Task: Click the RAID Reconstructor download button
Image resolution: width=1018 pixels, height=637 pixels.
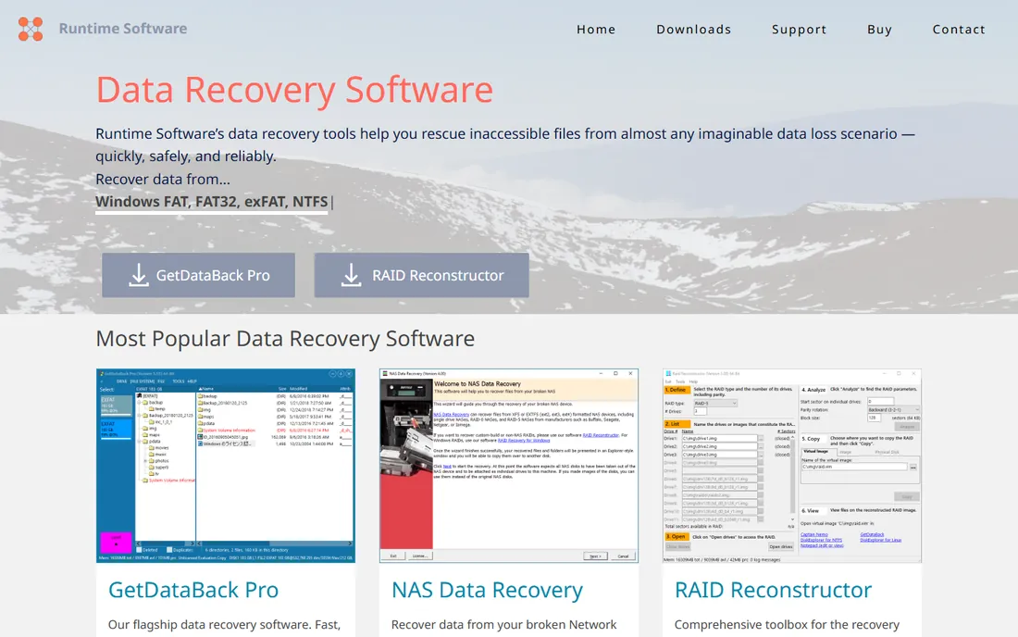Action: point(421,275)
